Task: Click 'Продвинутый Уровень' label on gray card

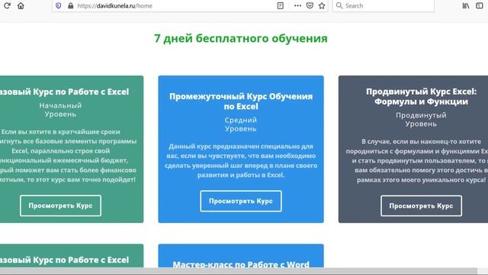Action: tap(421, 119)
